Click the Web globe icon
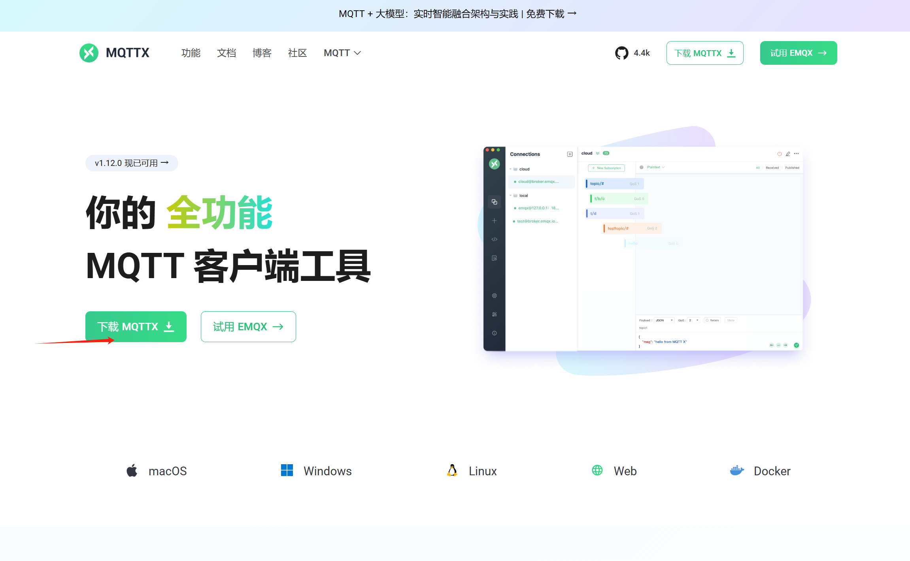Image resolution: width=910 pixels, height=561 pixels. (597, 470)
